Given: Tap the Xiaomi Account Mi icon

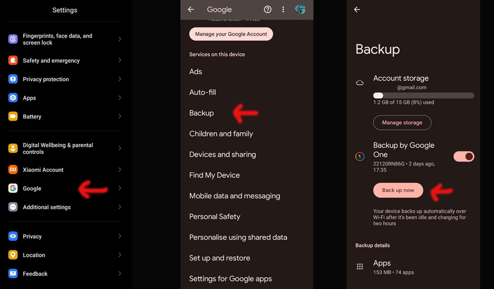Looking at the screenshot, I should [x=13, y=170].
